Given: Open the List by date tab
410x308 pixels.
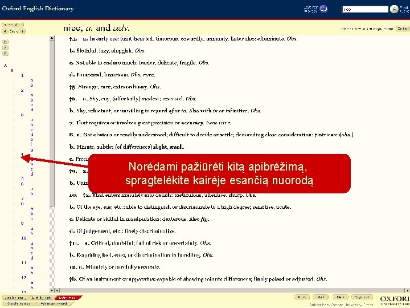Looking at the screenshot, I should tap(42, 298).
